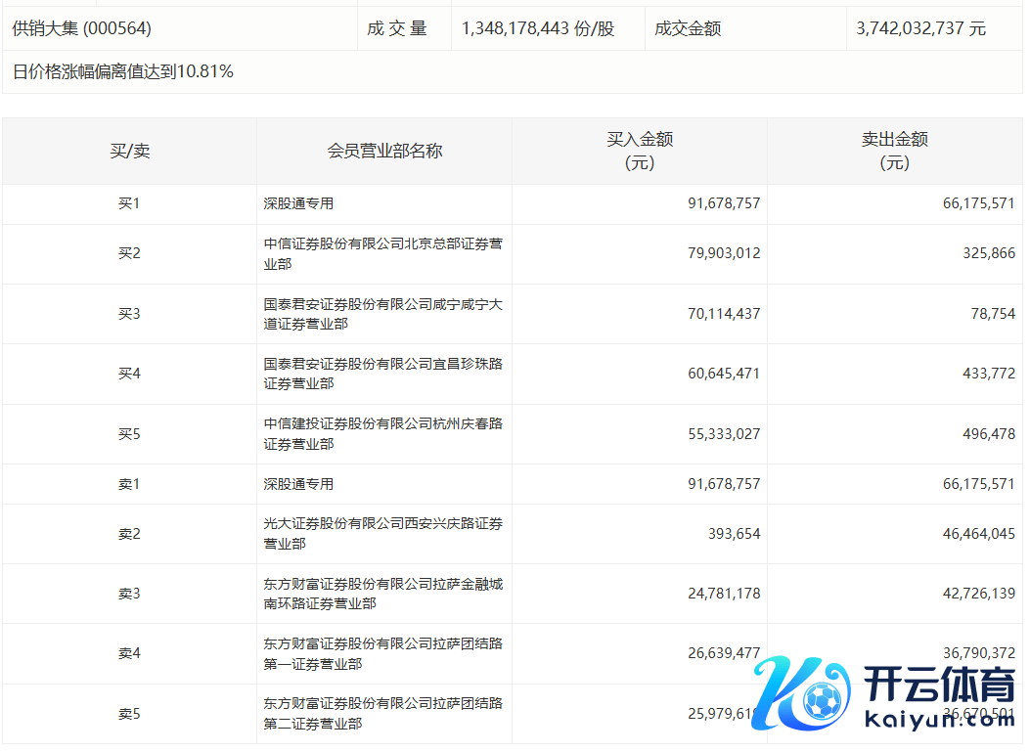Click the 成交金额 label cell
1030x752 pixels.
[x=689, y=28]
